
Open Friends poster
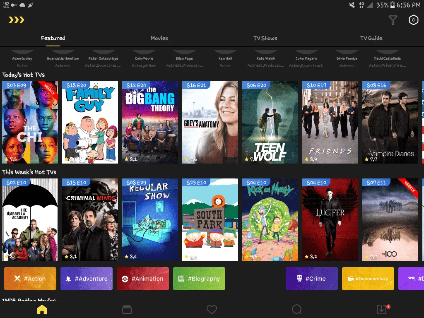pyautogui.click(x=330, y=122)
